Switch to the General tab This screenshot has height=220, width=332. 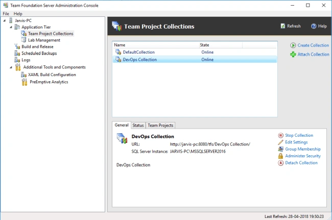click(x=122, y=125)
